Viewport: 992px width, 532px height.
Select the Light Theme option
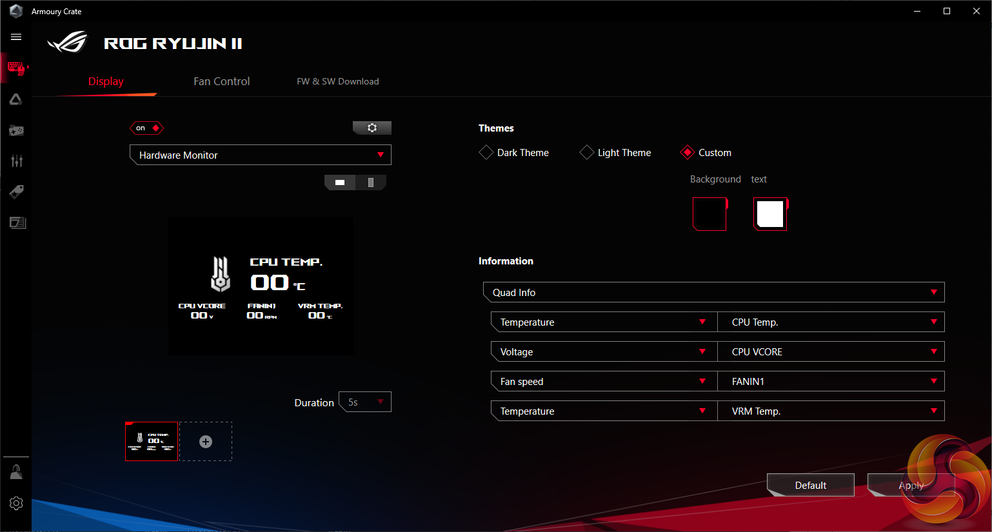click(615, 153)
